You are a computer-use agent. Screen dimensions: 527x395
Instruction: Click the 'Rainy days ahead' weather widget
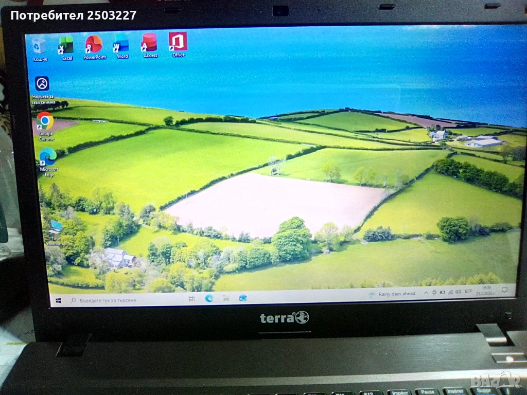392,294
